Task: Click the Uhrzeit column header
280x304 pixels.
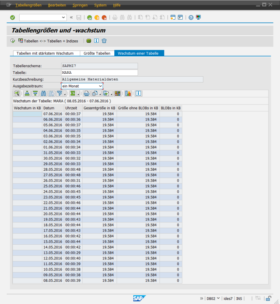Action: click(x=73, y=108)
